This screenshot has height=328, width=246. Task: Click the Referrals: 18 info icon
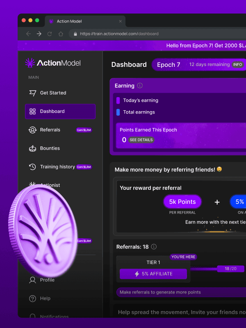(x=154, y=247)
